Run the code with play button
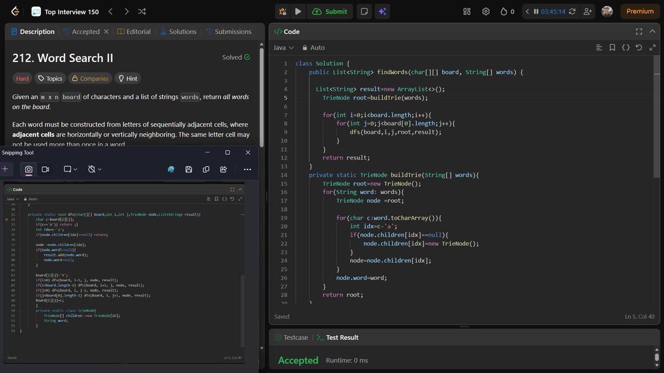Image resolution: width=664 pixels, height=373 pixels. (x=298, y=11)
